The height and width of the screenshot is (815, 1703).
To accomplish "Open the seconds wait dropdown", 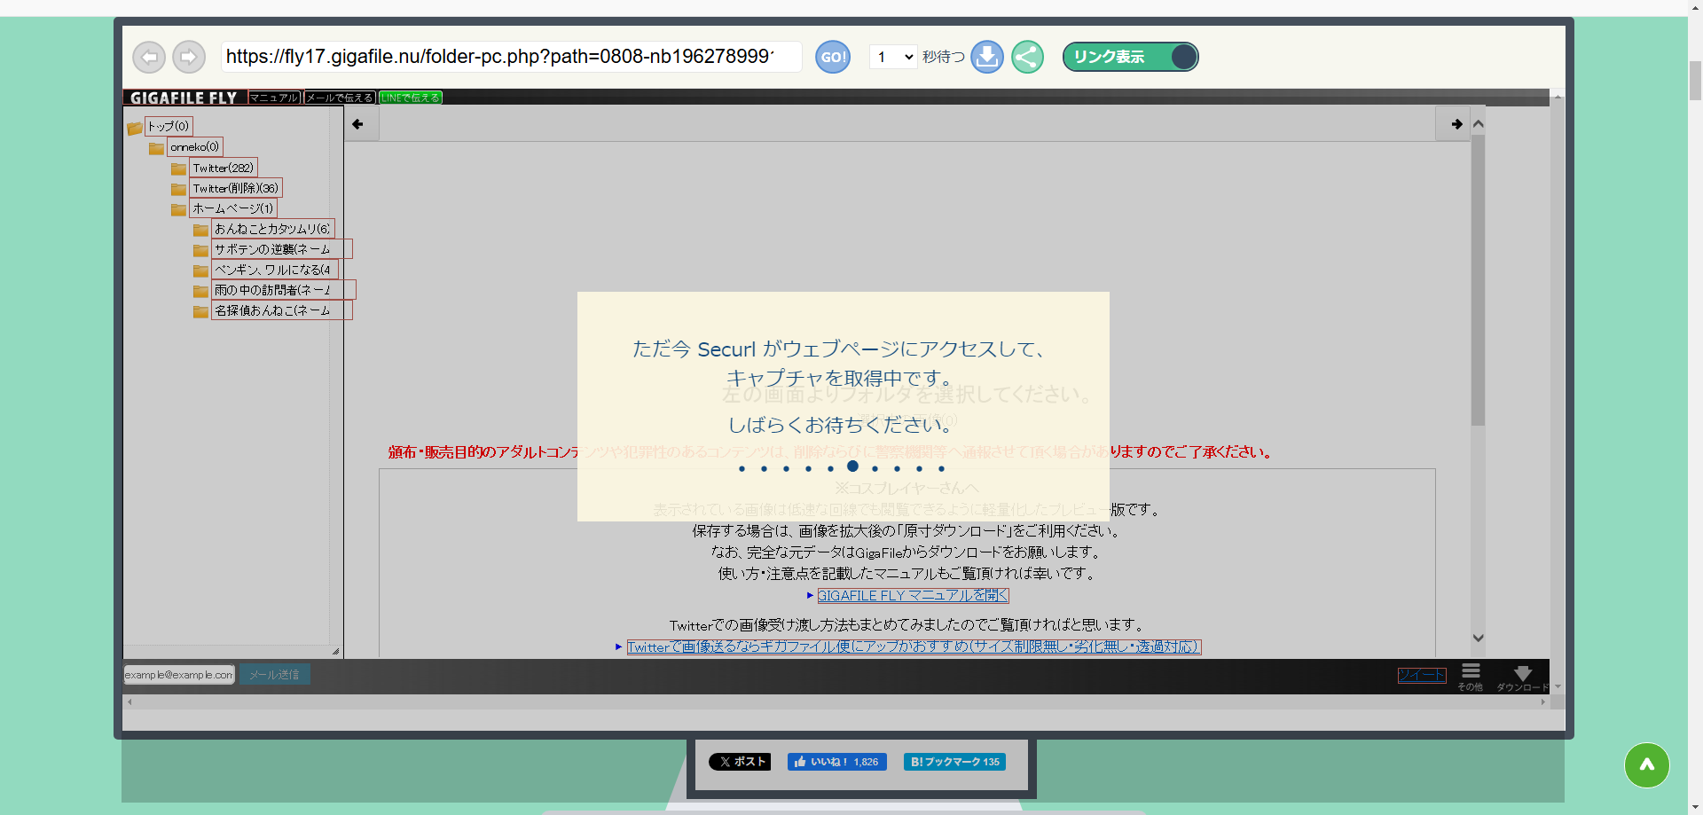I will click(892, 58).
